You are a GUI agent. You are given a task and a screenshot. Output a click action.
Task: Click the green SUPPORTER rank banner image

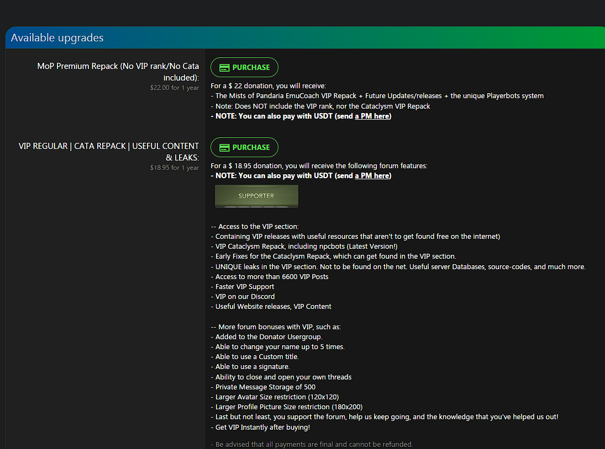[x=256, y=196]
